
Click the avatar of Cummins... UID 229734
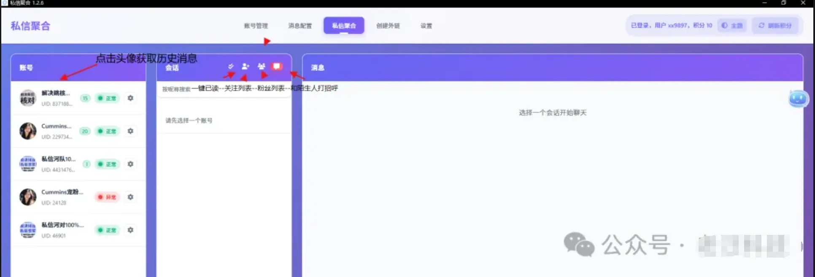pos(28,131)
